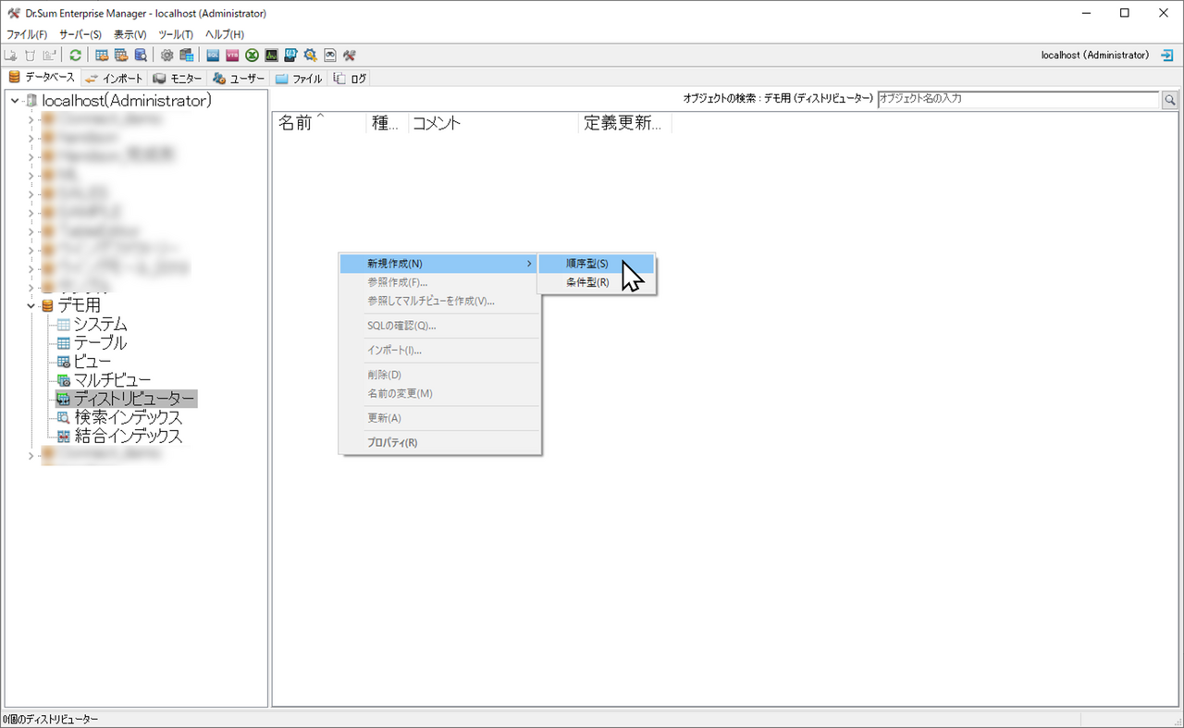Image resolution: width=1184 pixels, height=728 pixels.
Task: Select テーブル under デモ用
Action: click(101, 342)
